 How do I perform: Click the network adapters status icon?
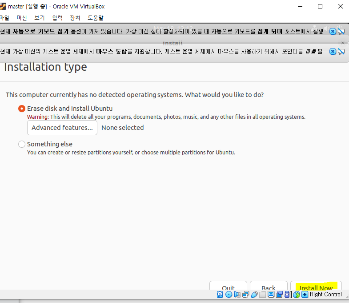(x=245, y=294)
